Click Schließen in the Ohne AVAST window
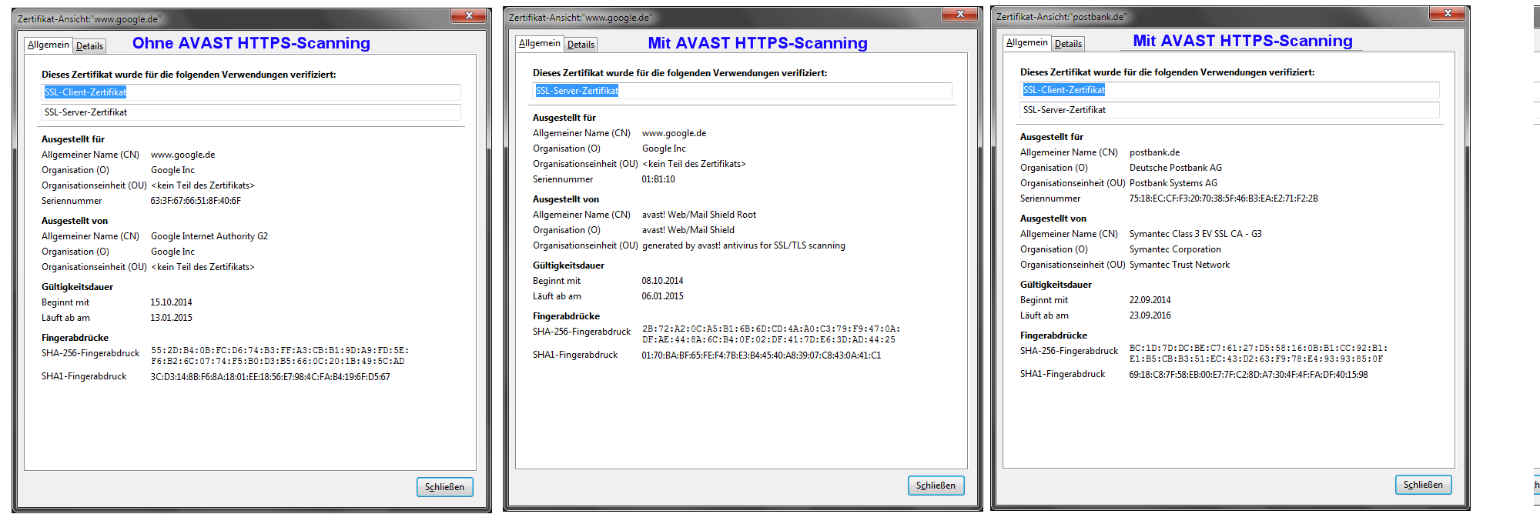Image resolution: width=1540 pixels, height=524 pixels. [445, 487]
